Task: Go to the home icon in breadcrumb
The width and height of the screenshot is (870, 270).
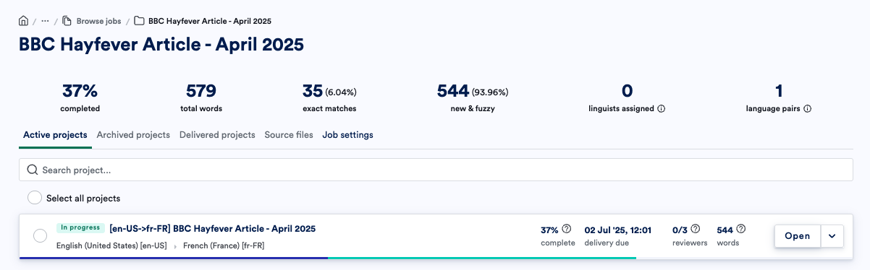Action: pos(23,21)
